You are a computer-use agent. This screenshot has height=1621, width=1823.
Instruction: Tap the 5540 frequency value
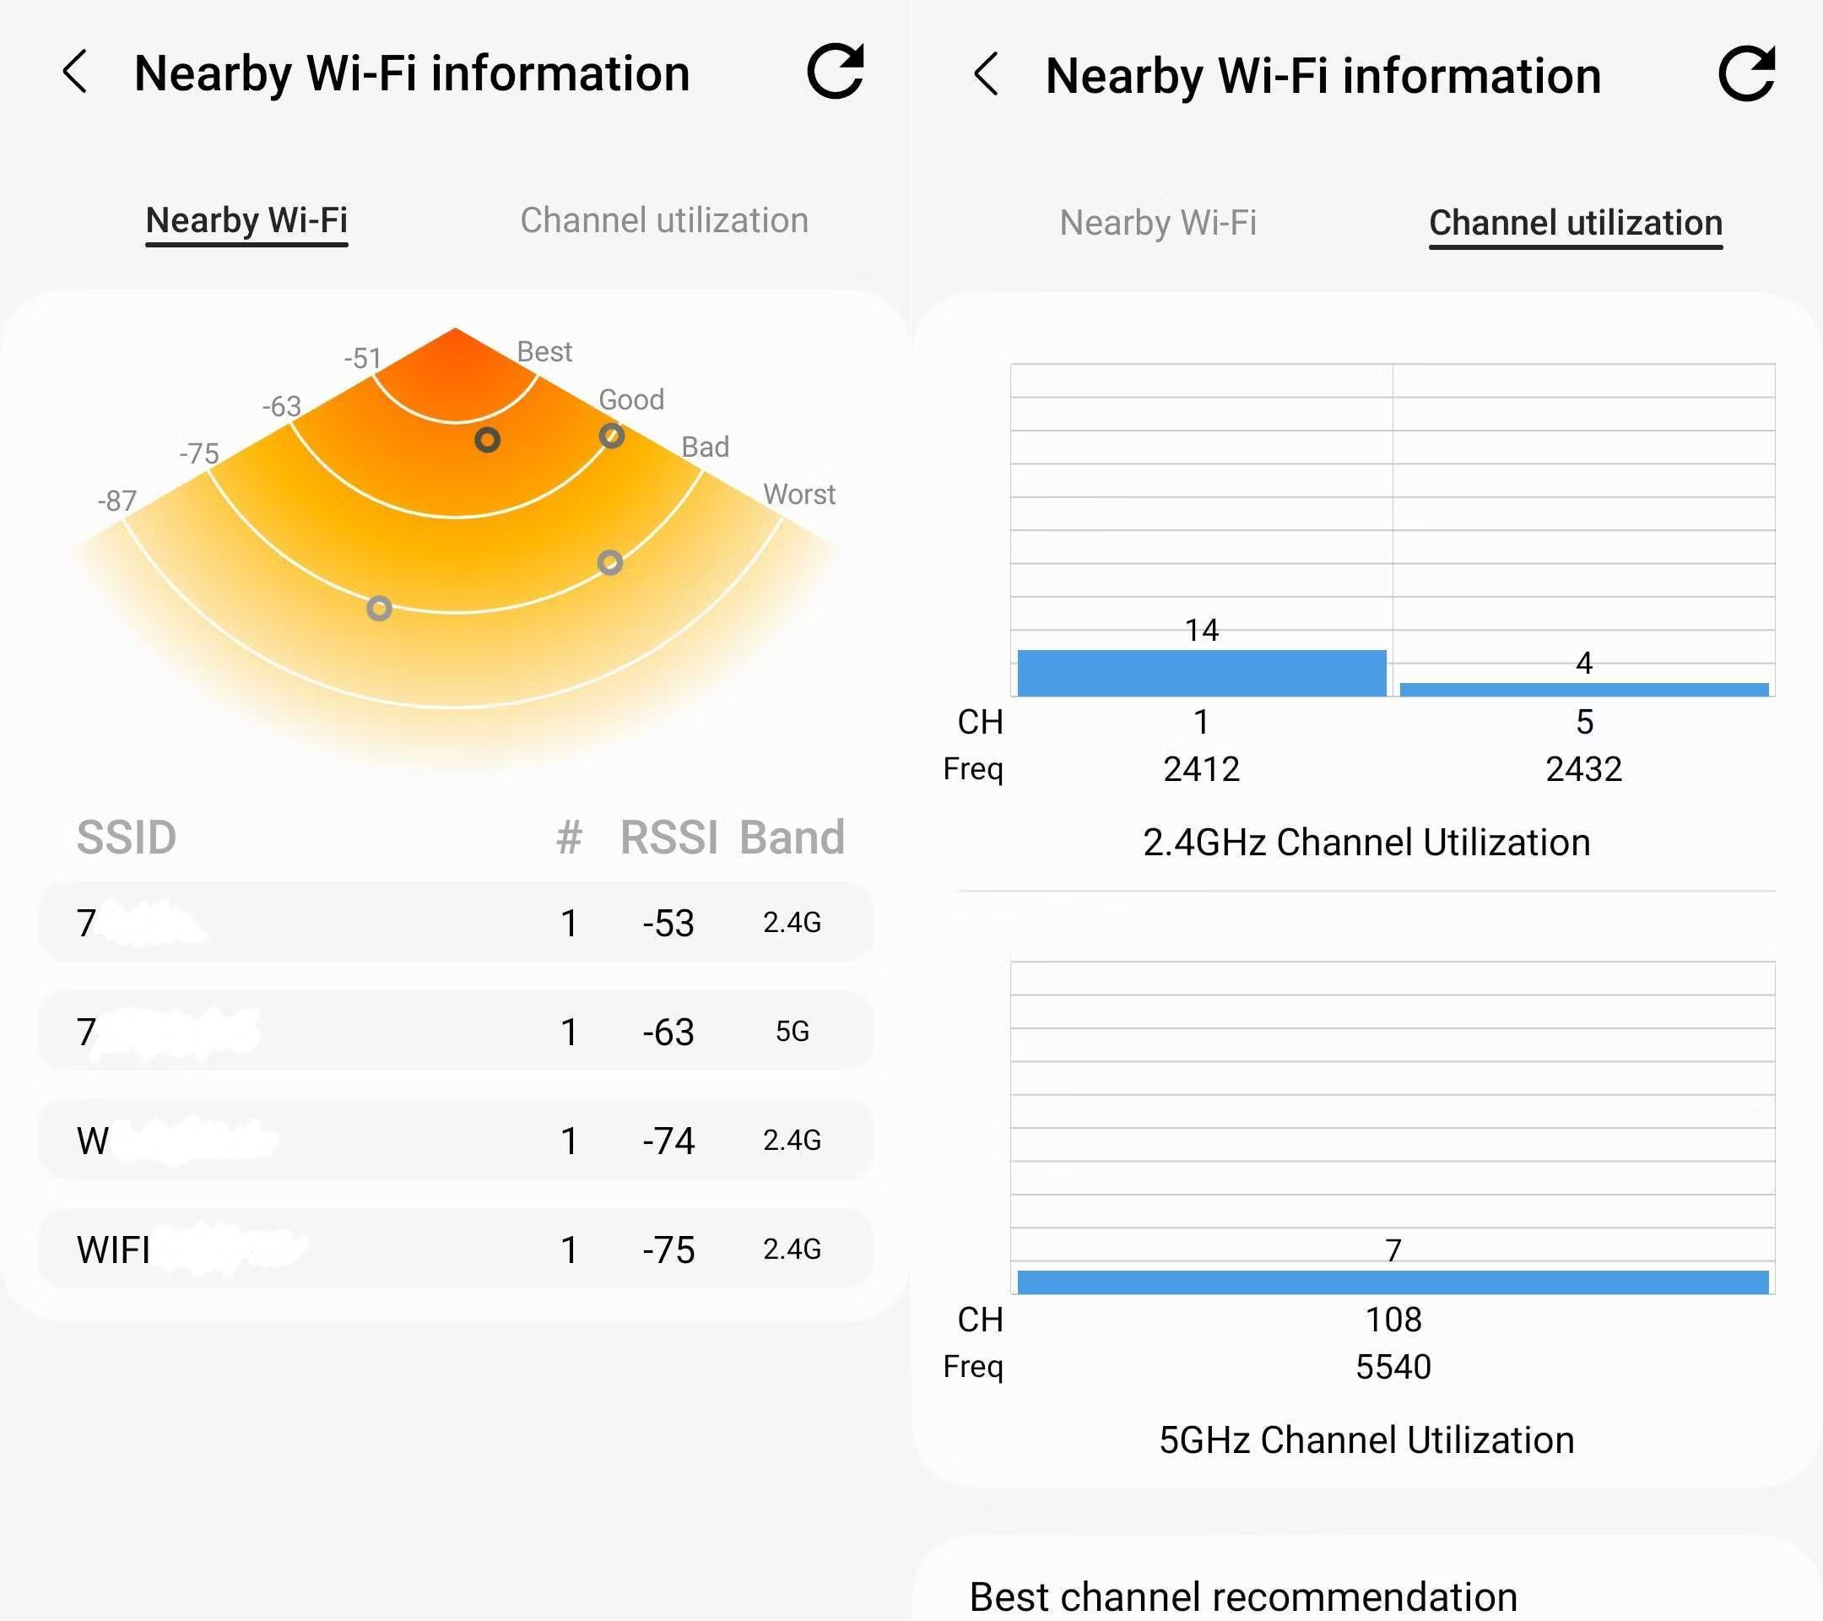tap(1393, 1367)
